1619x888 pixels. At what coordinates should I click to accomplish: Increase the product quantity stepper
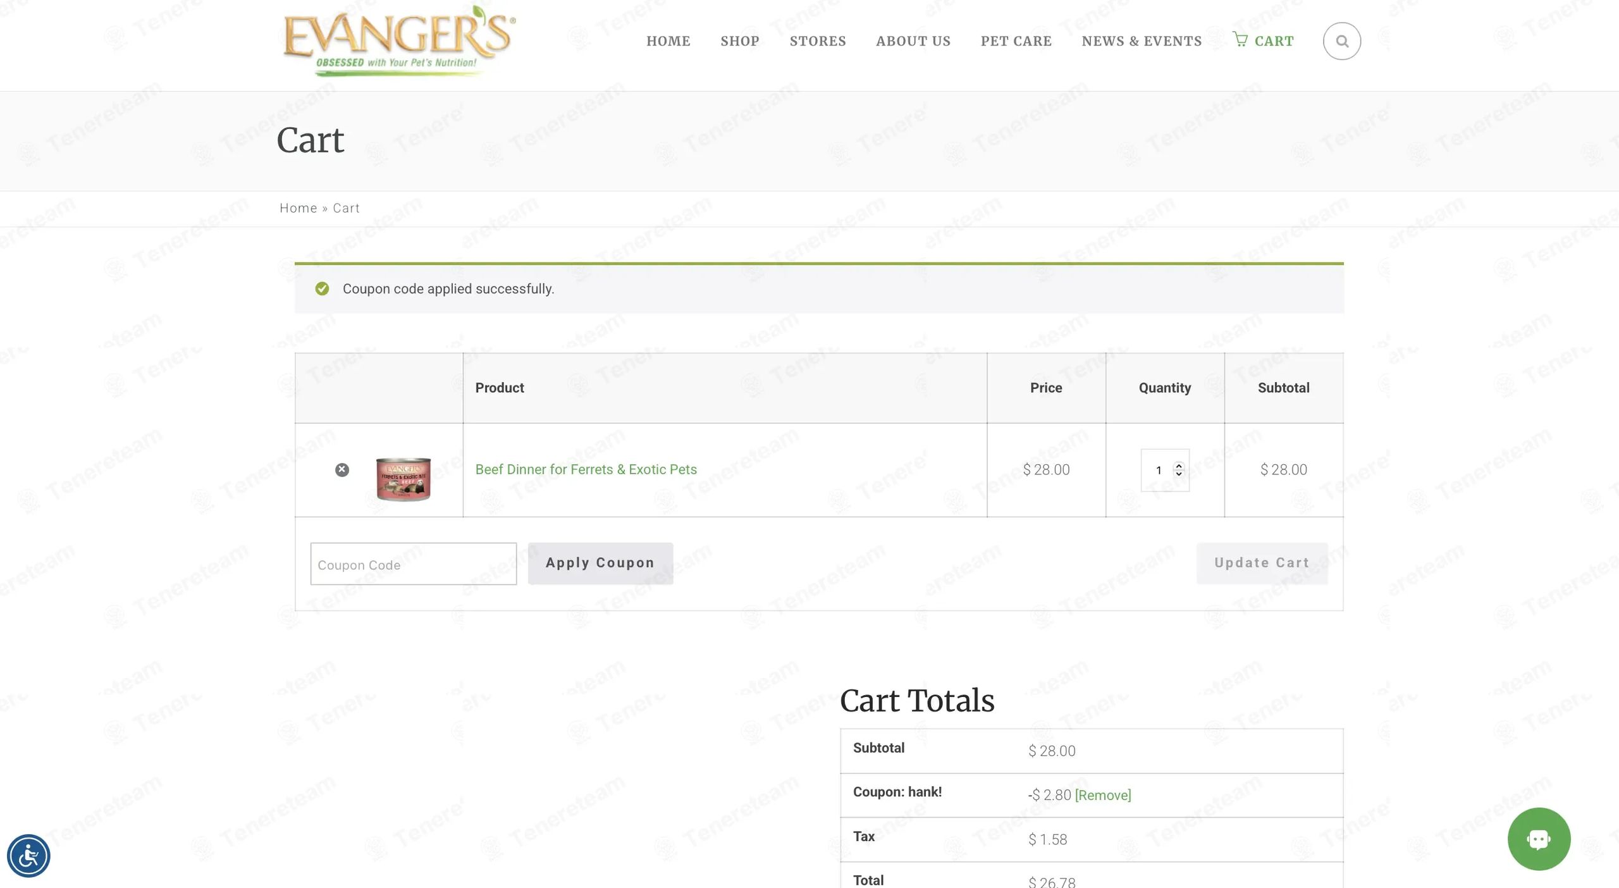1179,466
